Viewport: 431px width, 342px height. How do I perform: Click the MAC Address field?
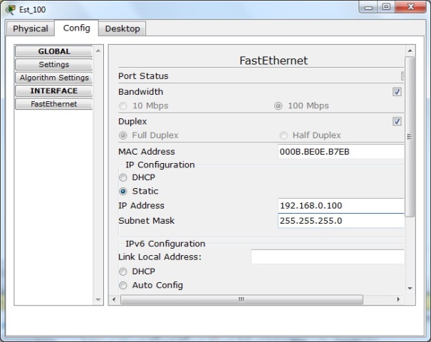(341, 152)
